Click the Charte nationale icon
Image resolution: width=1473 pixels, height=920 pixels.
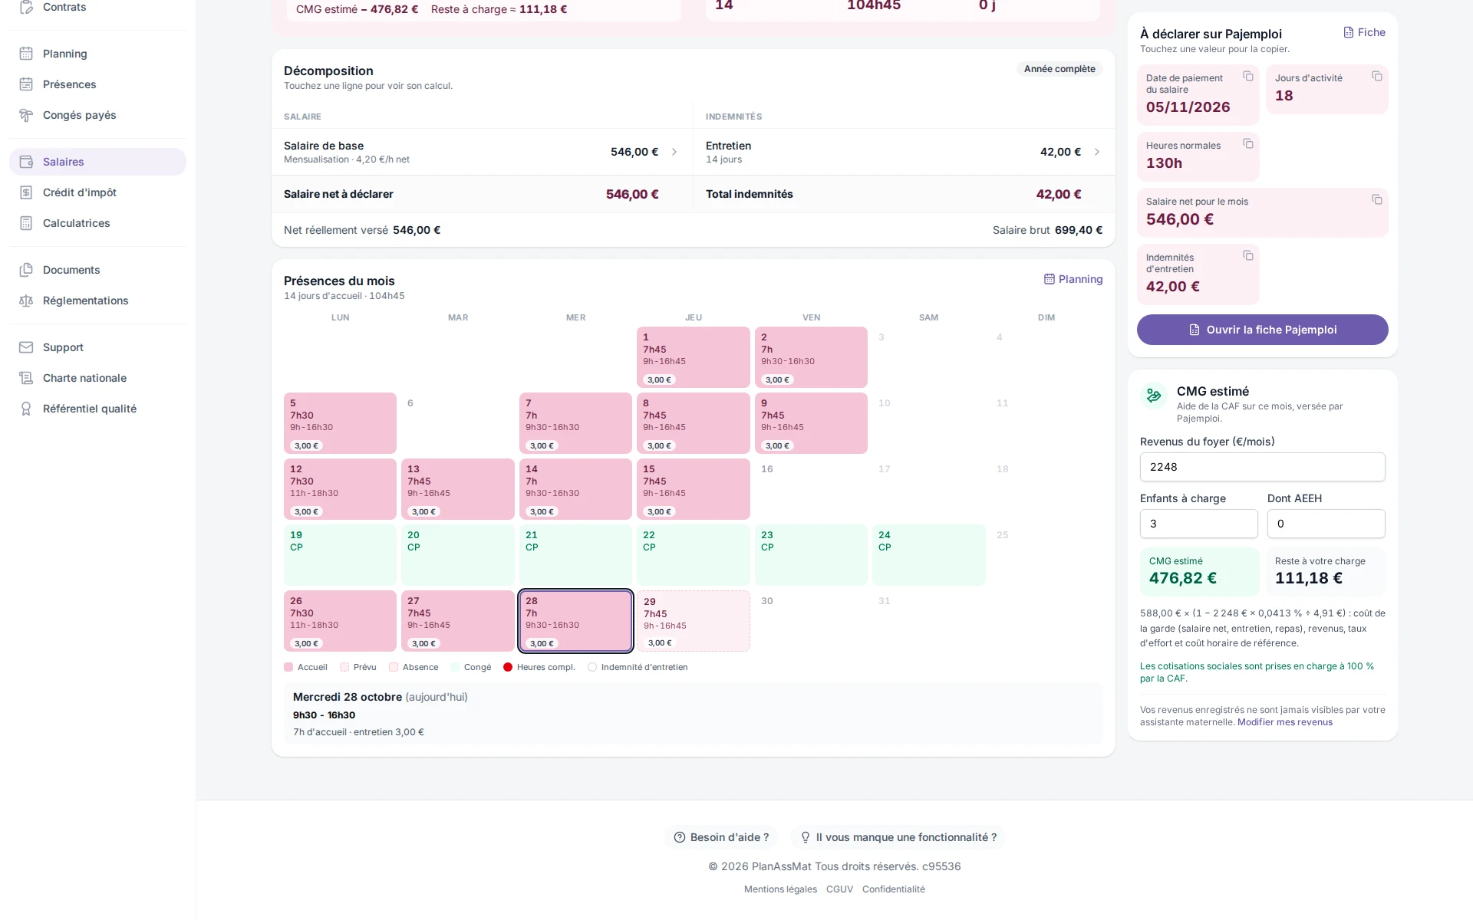(26, 378)
